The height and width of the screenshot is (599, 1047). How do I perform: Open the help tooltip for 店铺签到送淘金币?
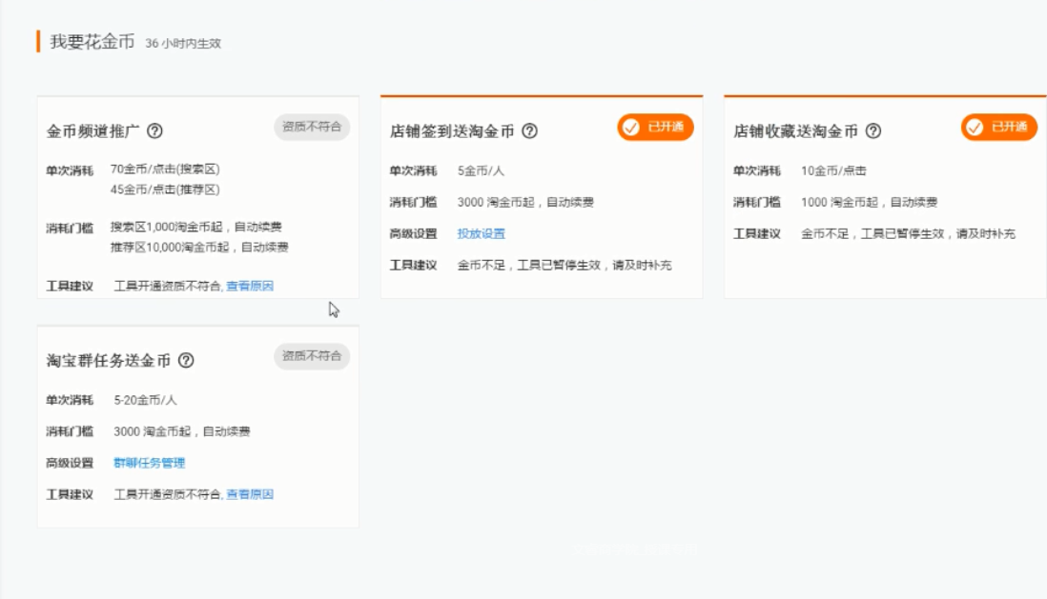[x=529, y=131]
